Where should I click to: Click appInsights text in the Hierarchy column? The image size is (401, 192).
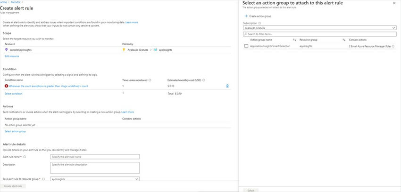click(x=165, y=50)
